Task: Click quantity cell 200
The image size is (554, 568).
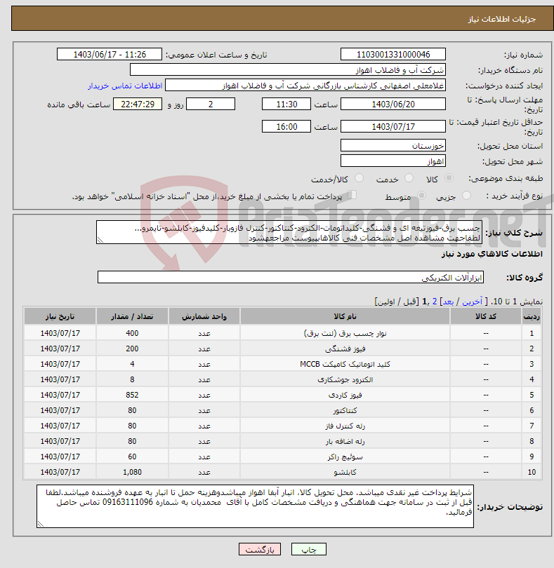Action: [x=132, y=349]
